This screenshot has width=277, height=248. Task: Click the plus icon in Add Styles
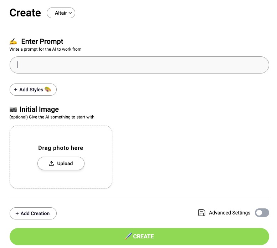[x=16, y=90]
